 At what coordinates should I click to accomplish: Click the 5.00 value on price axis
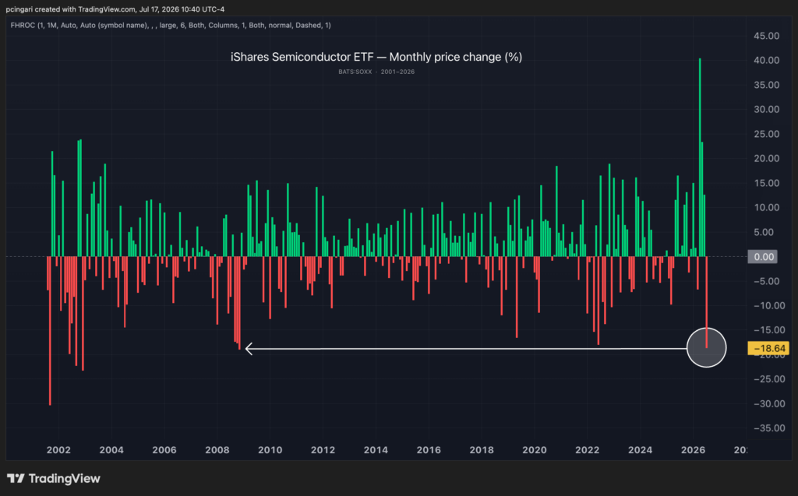tap(764, 232)
